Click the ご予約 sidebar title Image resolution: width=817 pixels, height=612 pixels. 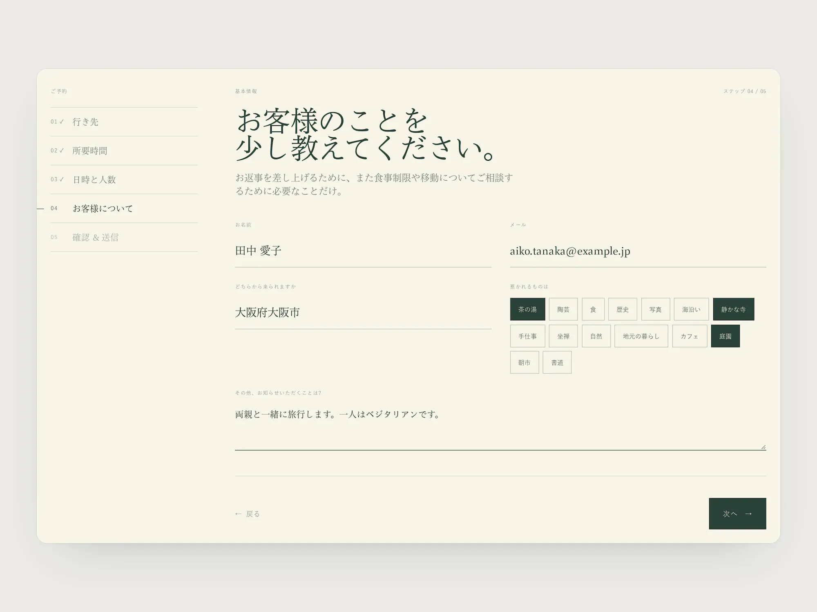(59, 91)
